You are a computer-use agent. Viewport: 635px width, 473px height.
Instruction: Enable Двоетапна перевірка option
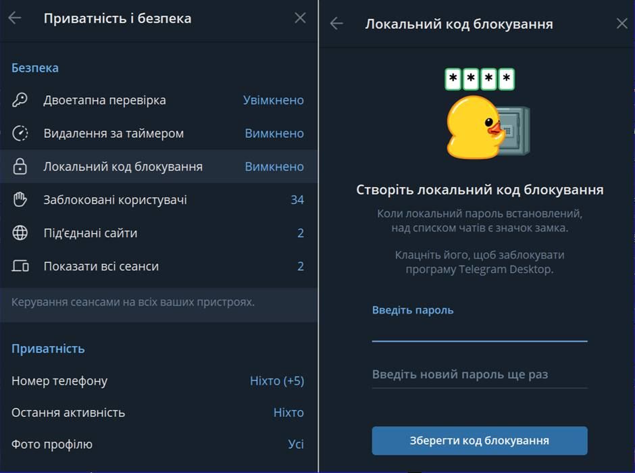pyautogui.click(x=155, y=99)
